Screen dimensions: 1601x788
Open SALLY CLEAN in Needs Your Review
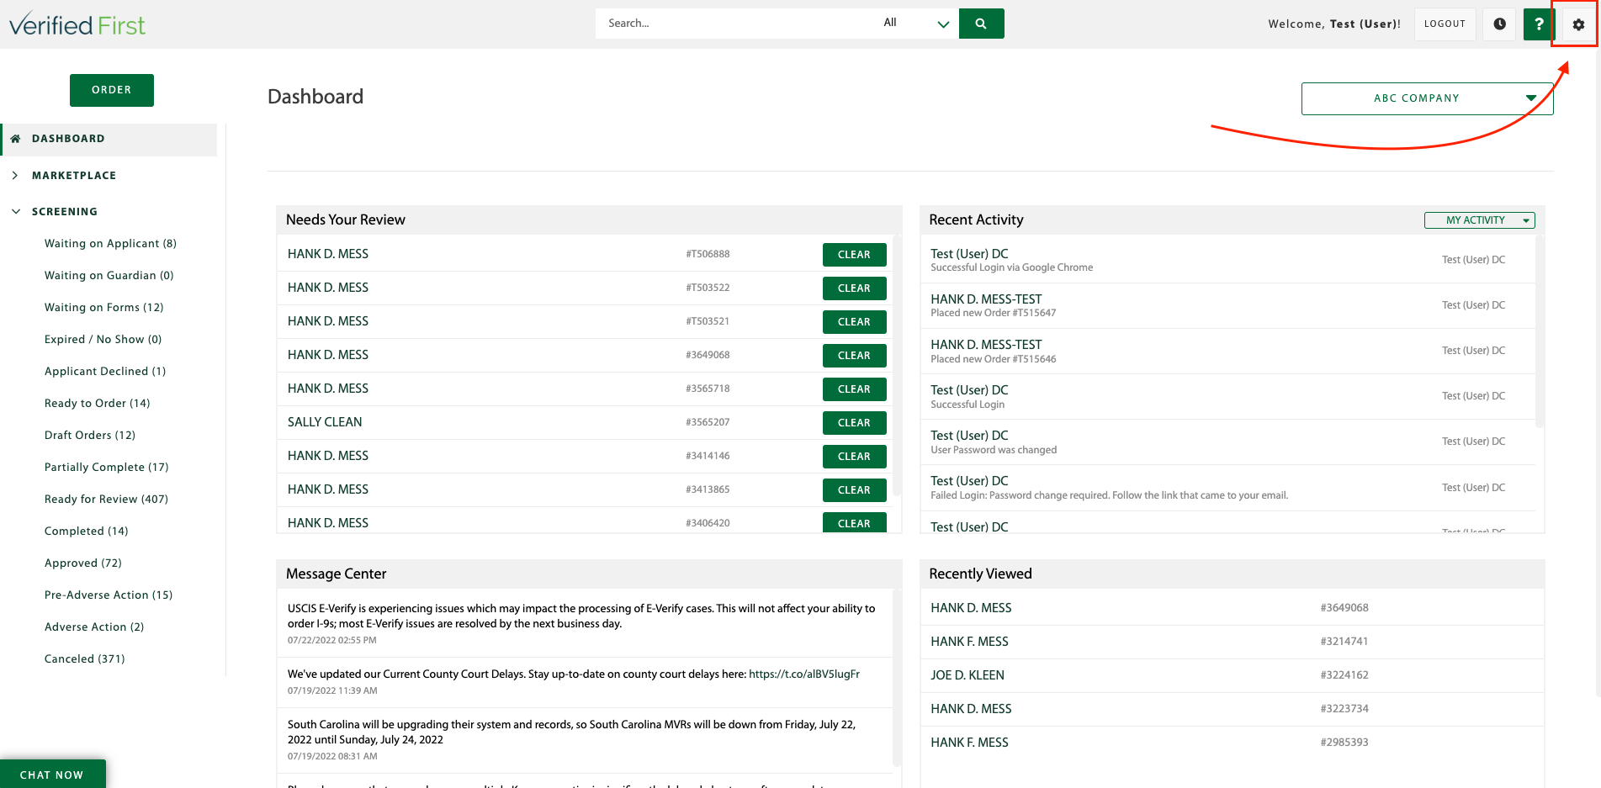(x=325, y=422)
